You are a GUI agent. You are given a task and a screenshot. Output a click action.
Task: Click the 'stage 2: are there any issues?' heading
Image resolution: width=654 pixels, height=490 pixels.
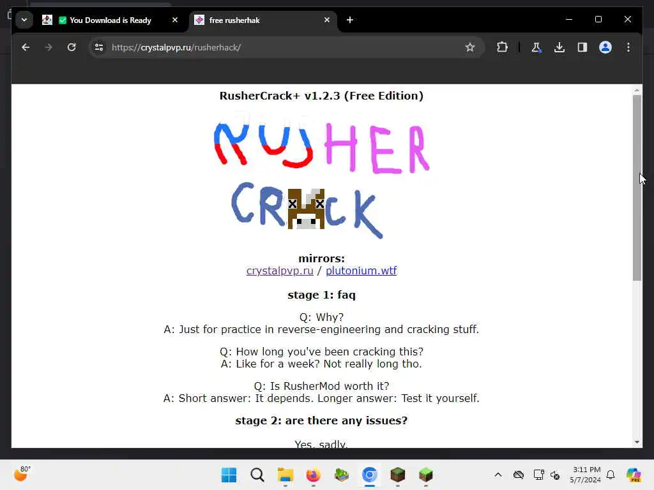click(322, 420)
